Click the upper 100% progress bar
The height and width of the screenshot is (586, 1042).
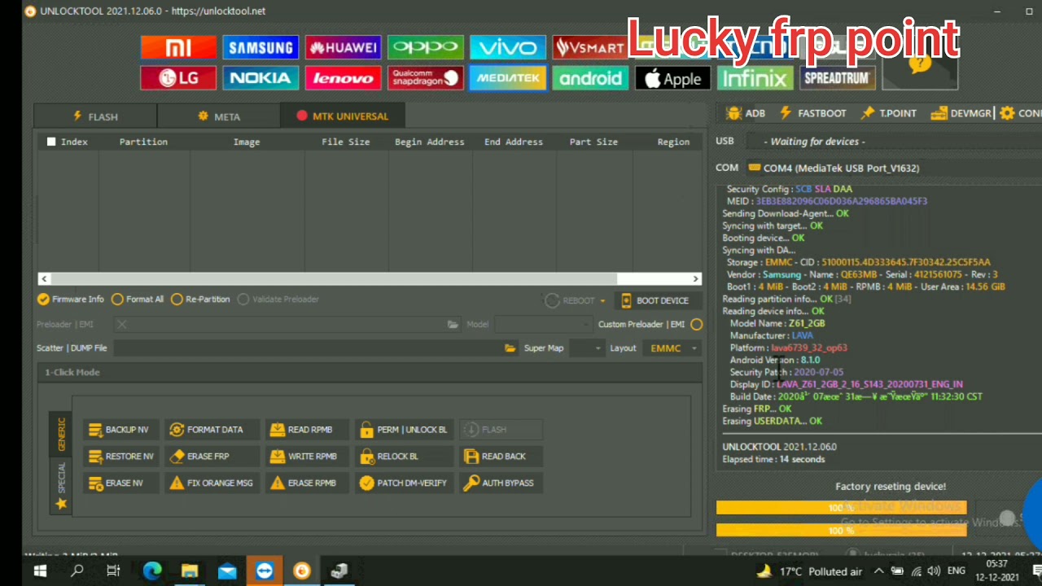[x=841, y=507]
